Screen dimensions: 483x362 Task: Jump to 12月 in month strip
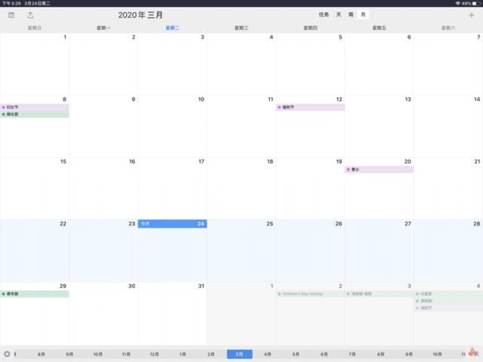click(154, 354)
